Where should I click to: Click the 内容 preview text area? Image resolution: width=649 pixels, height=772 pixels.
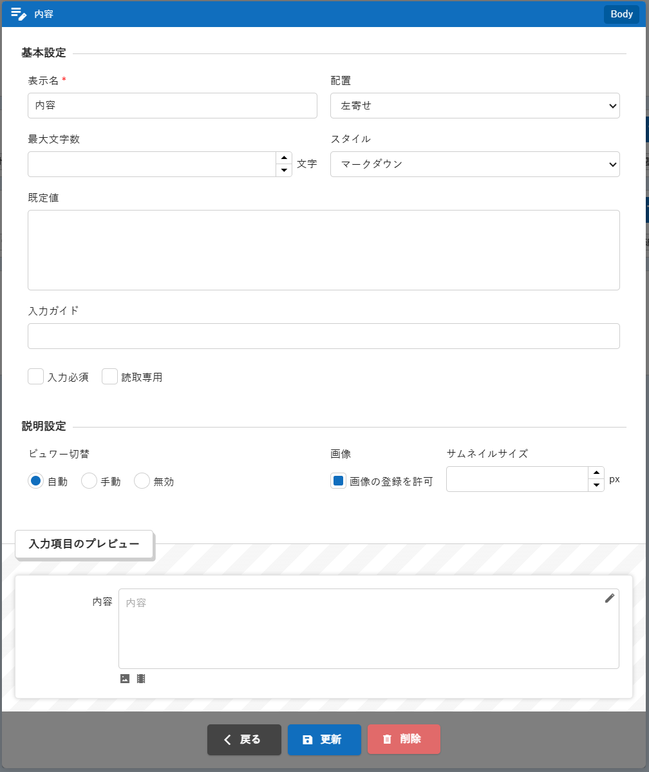pos(369,628)
